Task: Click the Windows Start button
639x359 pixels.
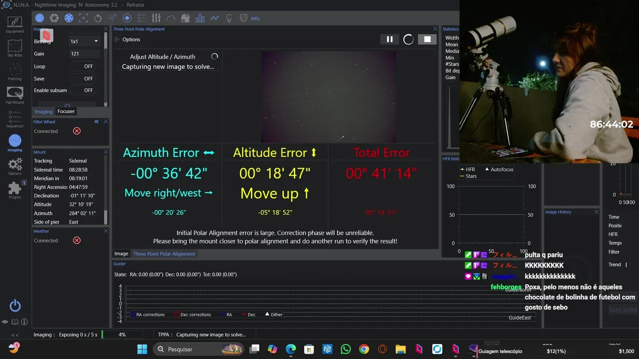Action: (142, 349)
